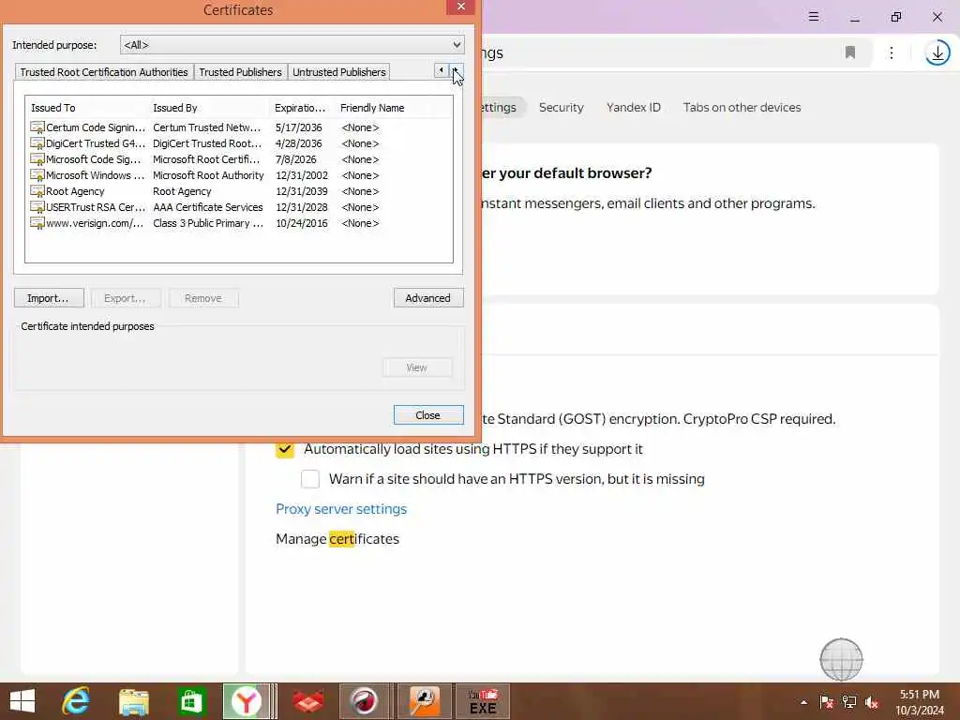Open the browser downloads icon
Screen dimensions: 960x720
937,52
